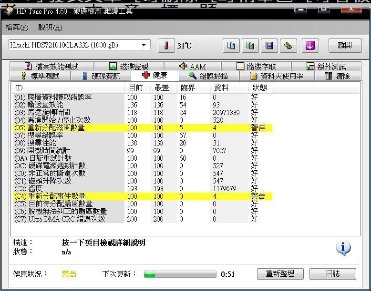
Task: Click the 資料 column header
Action: coord(229,88)
